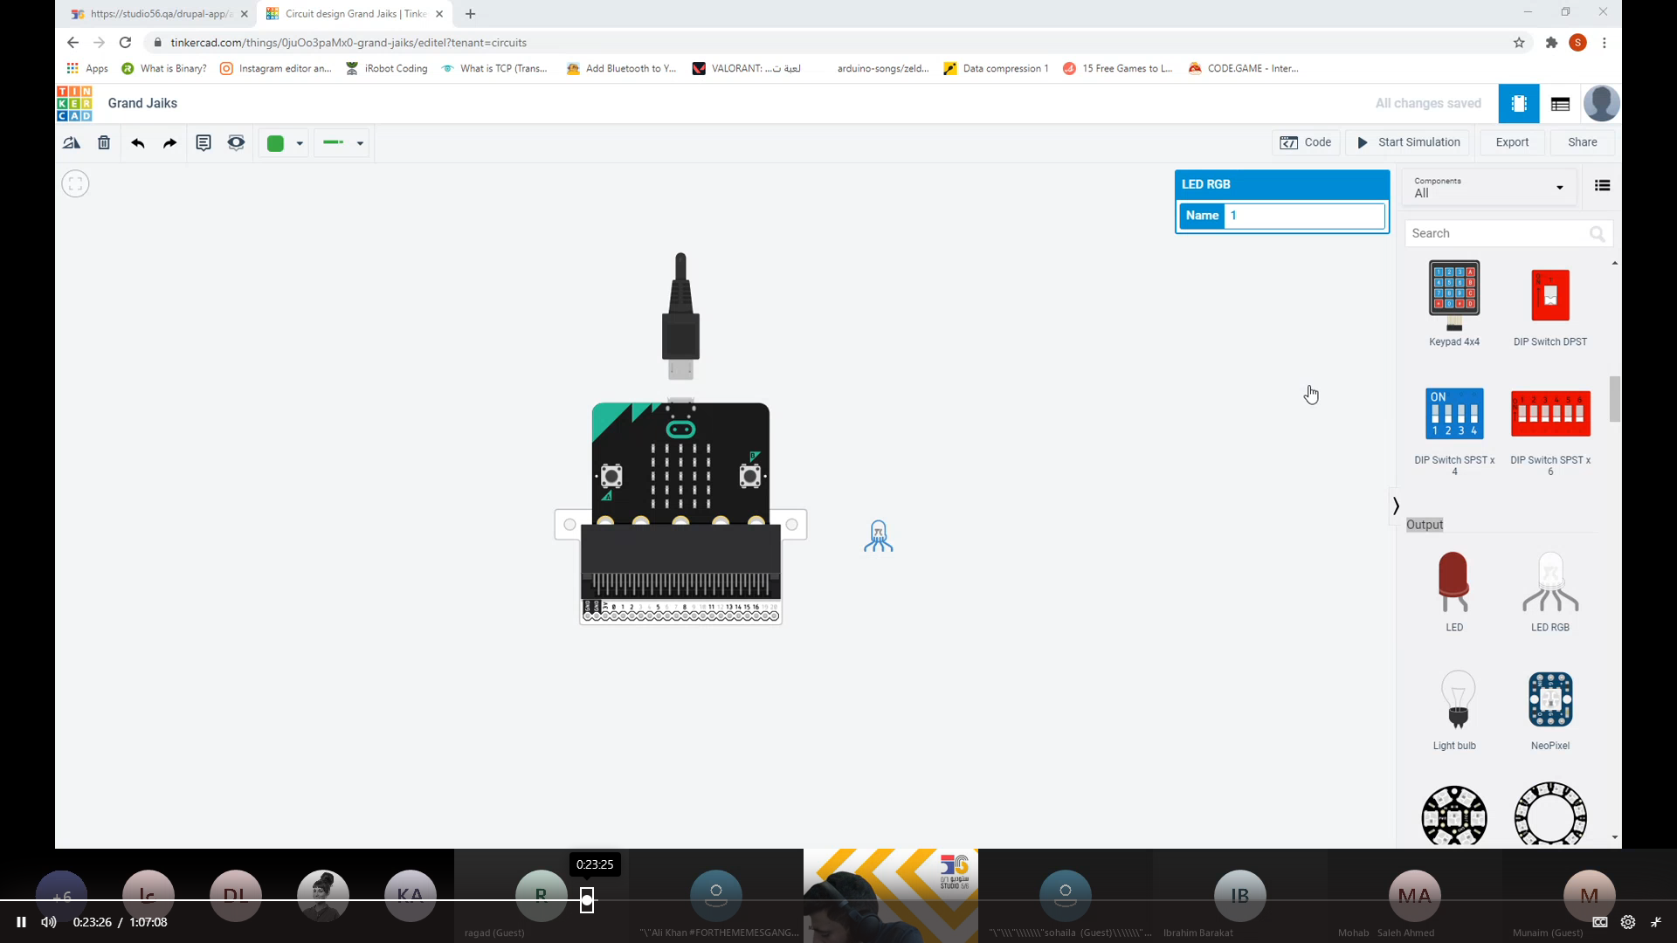Go to Tinkercad home logo
Screen dimensions: 1677x943
coord(74,103)
